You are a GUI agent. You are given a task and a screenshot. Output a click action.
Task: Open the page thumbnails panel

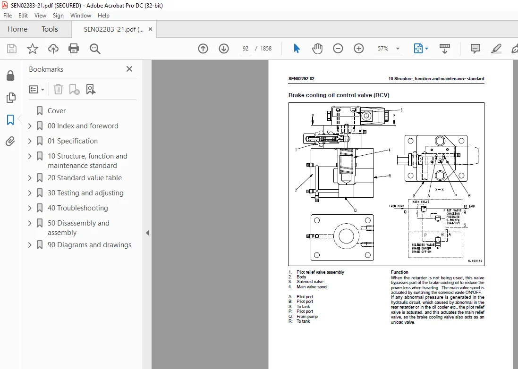10,97
